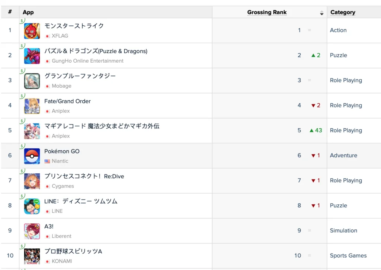
Task: Open the グランブルーファンタジー app icon
Action: (x=32, y=81)
